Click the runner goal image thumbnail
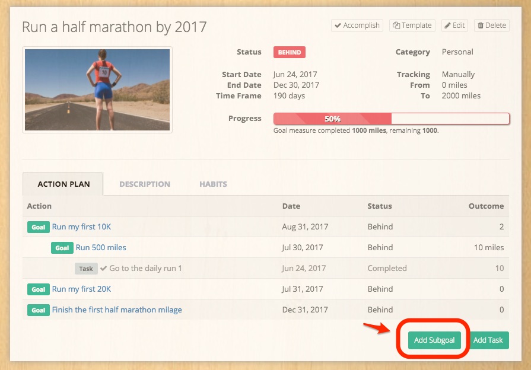Image resolution: width=531 pixels, height=370 pixels. 97,90
